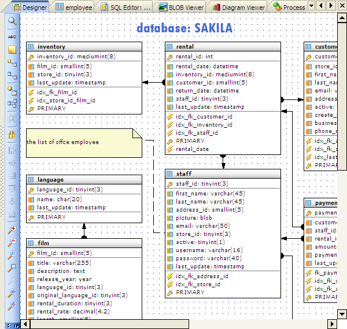Click horizontal scrollbar right arrow

click(x=332, y=324)
